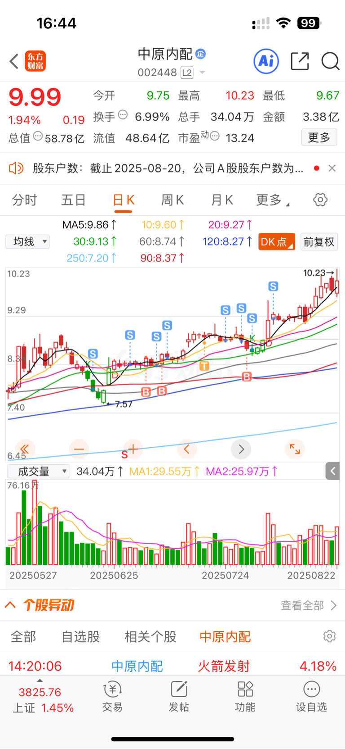Image resolution: width=345 pixels, height=749 pixels.
Task: Tap the 功能 bottom bar icon
Action: [245, 696]
